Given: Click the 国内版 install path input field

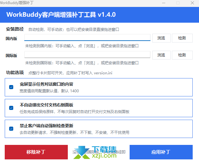Looking at the screenshot, I should [87, 37].
